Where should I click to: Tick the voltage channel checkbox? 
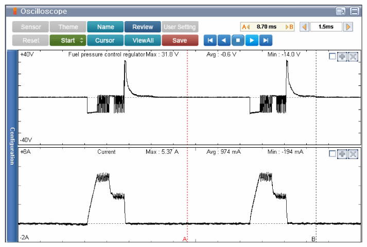pos(332,57)
